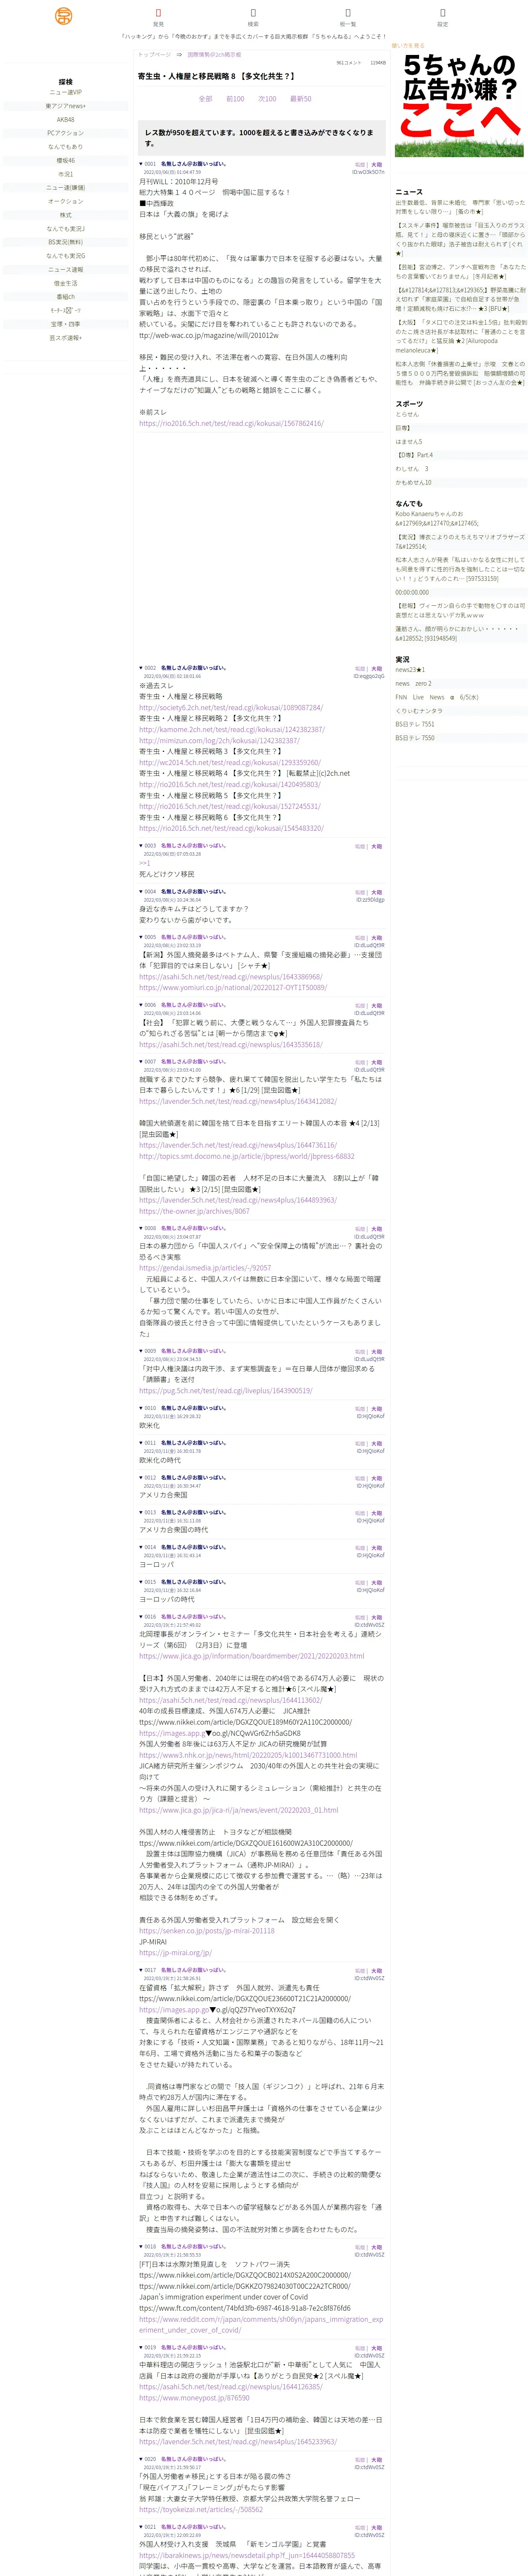
Task: Collapse post 0002 with its triangle
Action: point(141,668)
